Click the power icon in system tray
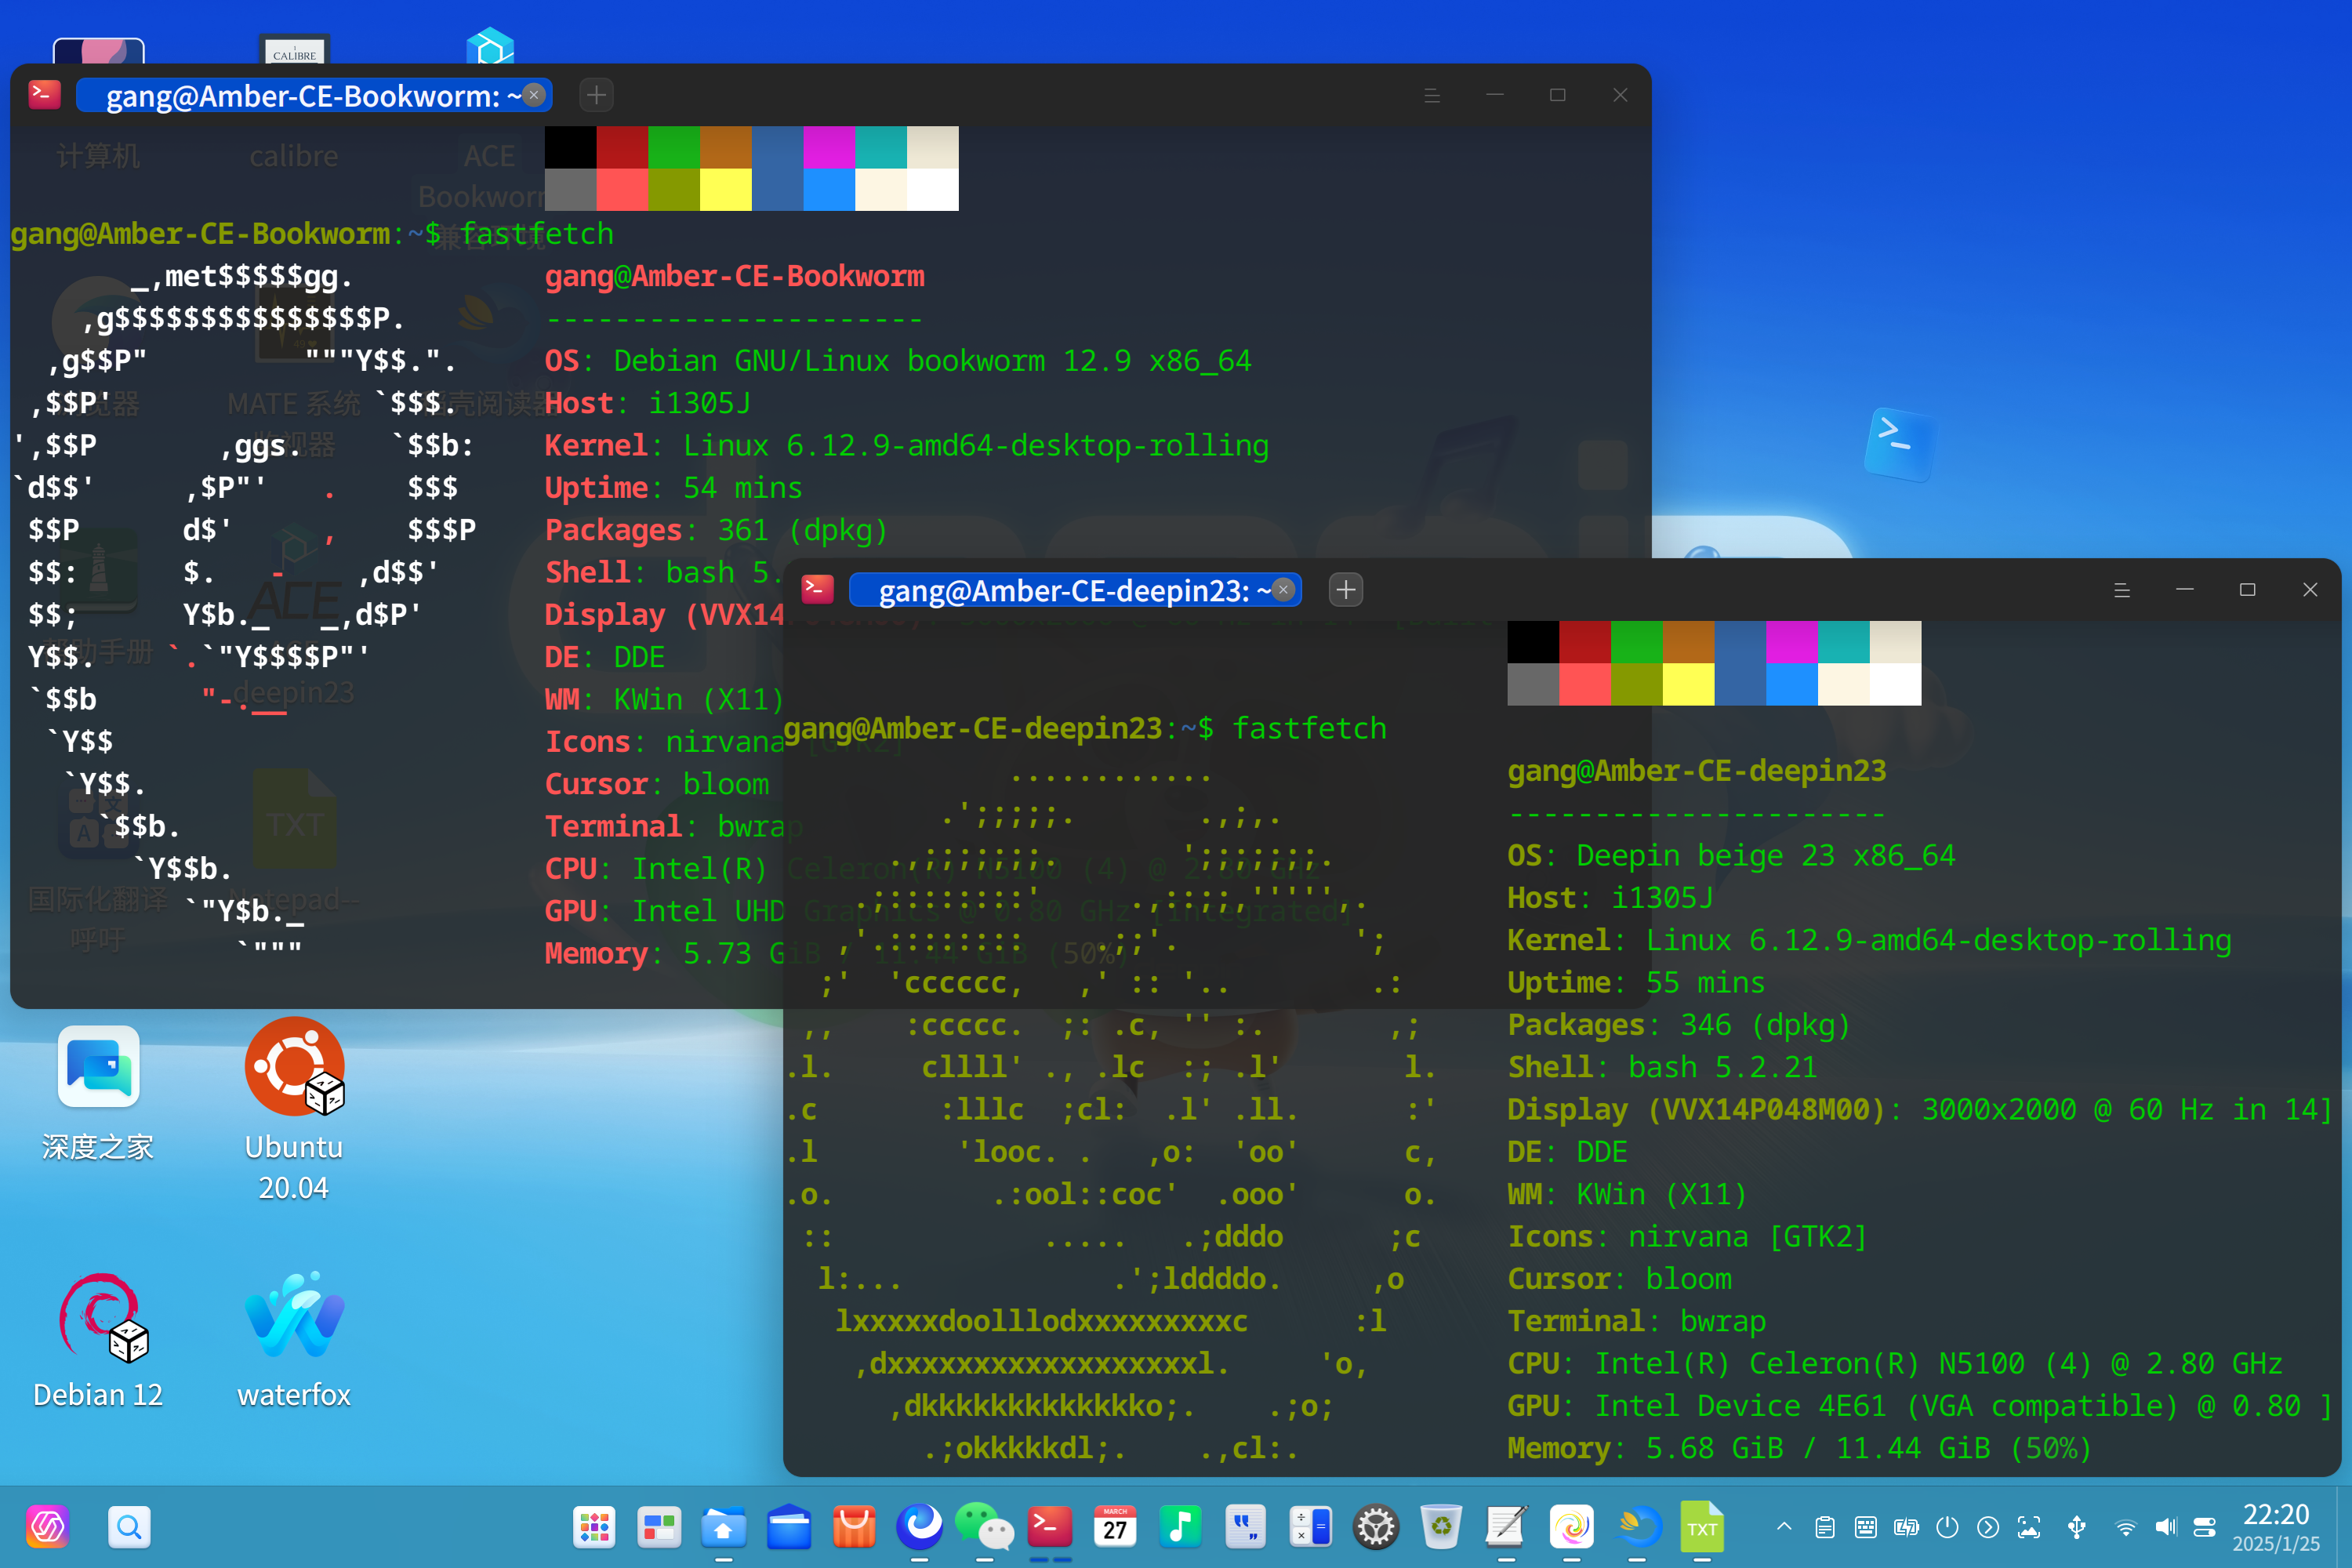The width and height of the screenshot is (2352, 1568). (1947, 1527)
